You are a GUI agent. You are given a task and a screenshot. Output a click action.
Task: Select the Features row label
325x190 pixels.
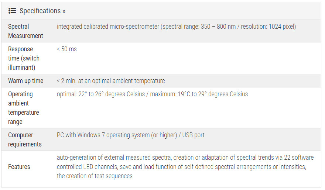[19, 167]
